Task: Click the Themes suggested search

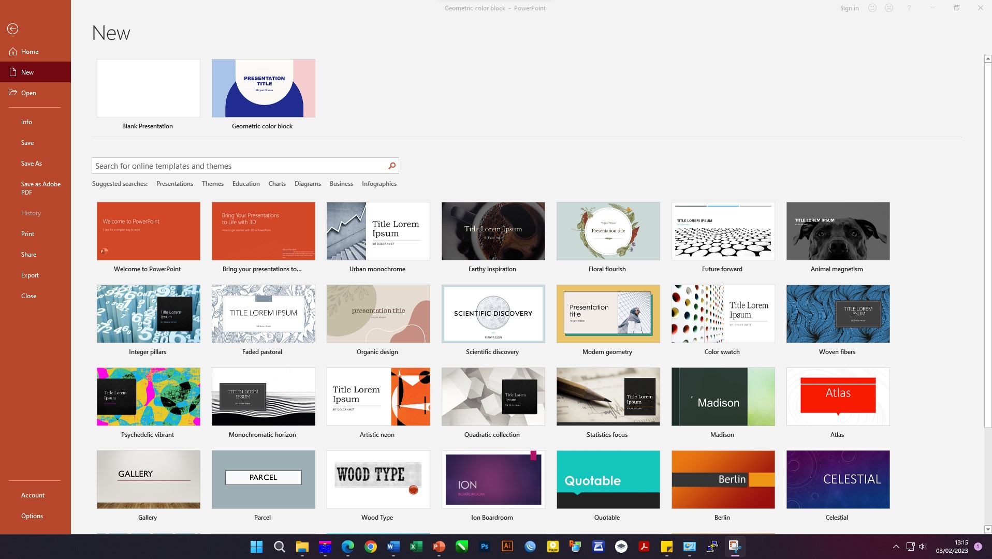Action: click(213, 184)
